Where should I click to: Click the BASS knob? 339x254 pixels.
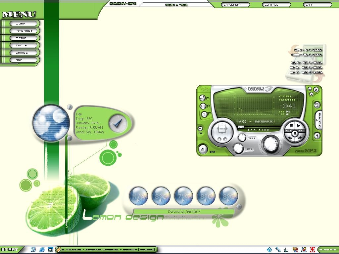[238, 148]
